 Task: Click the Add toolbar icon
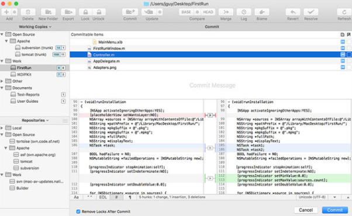(x=6, y=12)
